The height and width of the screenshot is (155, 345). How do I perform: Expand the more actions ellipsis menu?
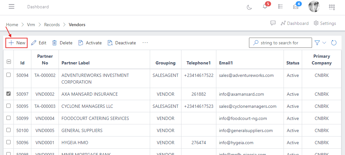(x=145, y=43)
